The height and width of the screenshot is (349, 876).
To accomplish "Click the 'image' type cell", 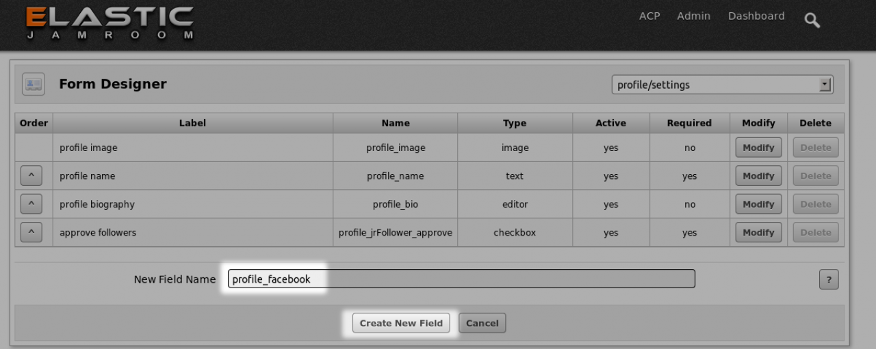I will 515,148.
